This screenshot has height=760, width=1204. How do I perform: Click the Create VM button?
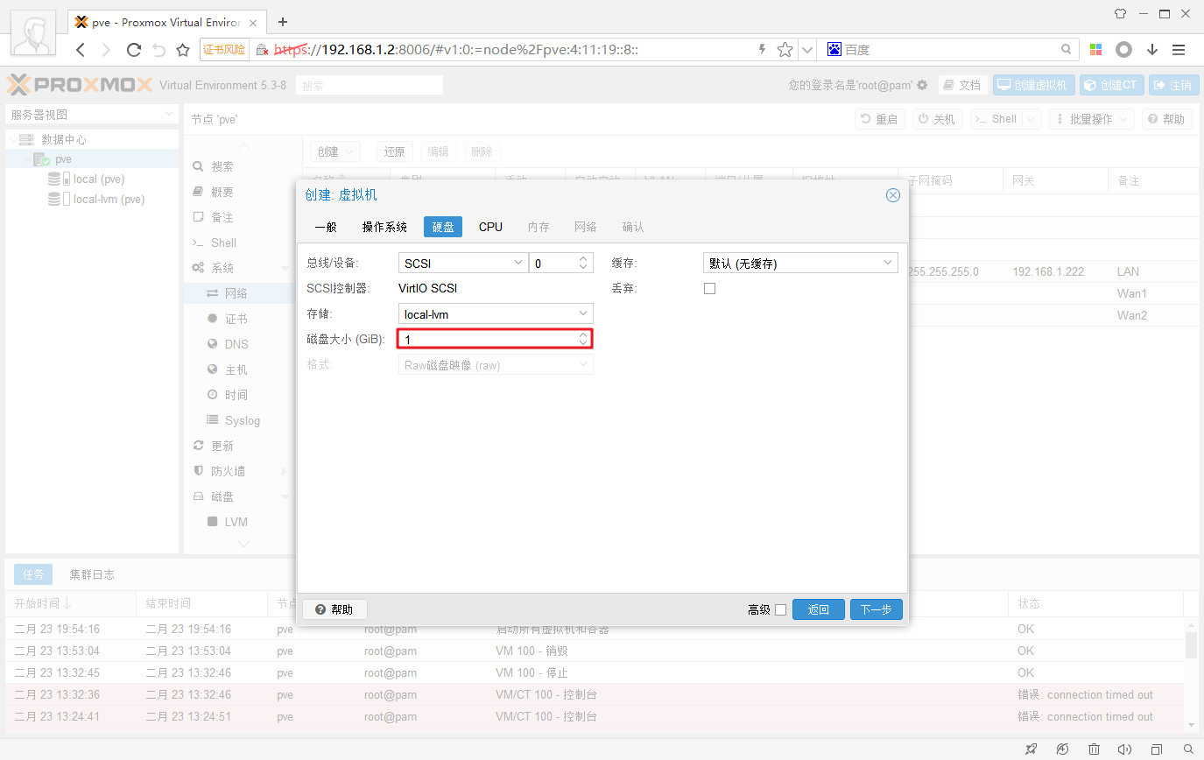[1033, 85]
